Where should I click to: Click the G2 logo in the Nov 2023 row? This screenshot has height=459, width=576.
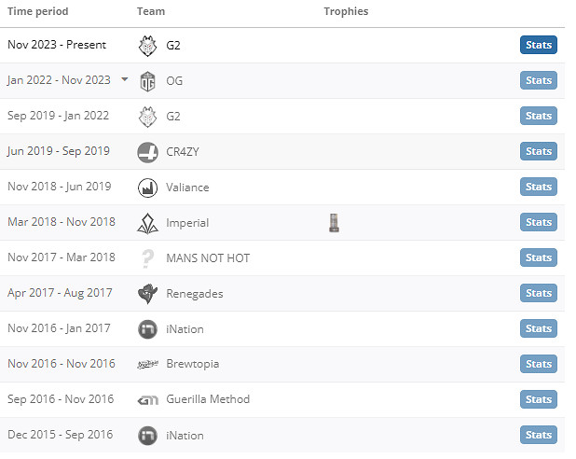pos(147,45)
